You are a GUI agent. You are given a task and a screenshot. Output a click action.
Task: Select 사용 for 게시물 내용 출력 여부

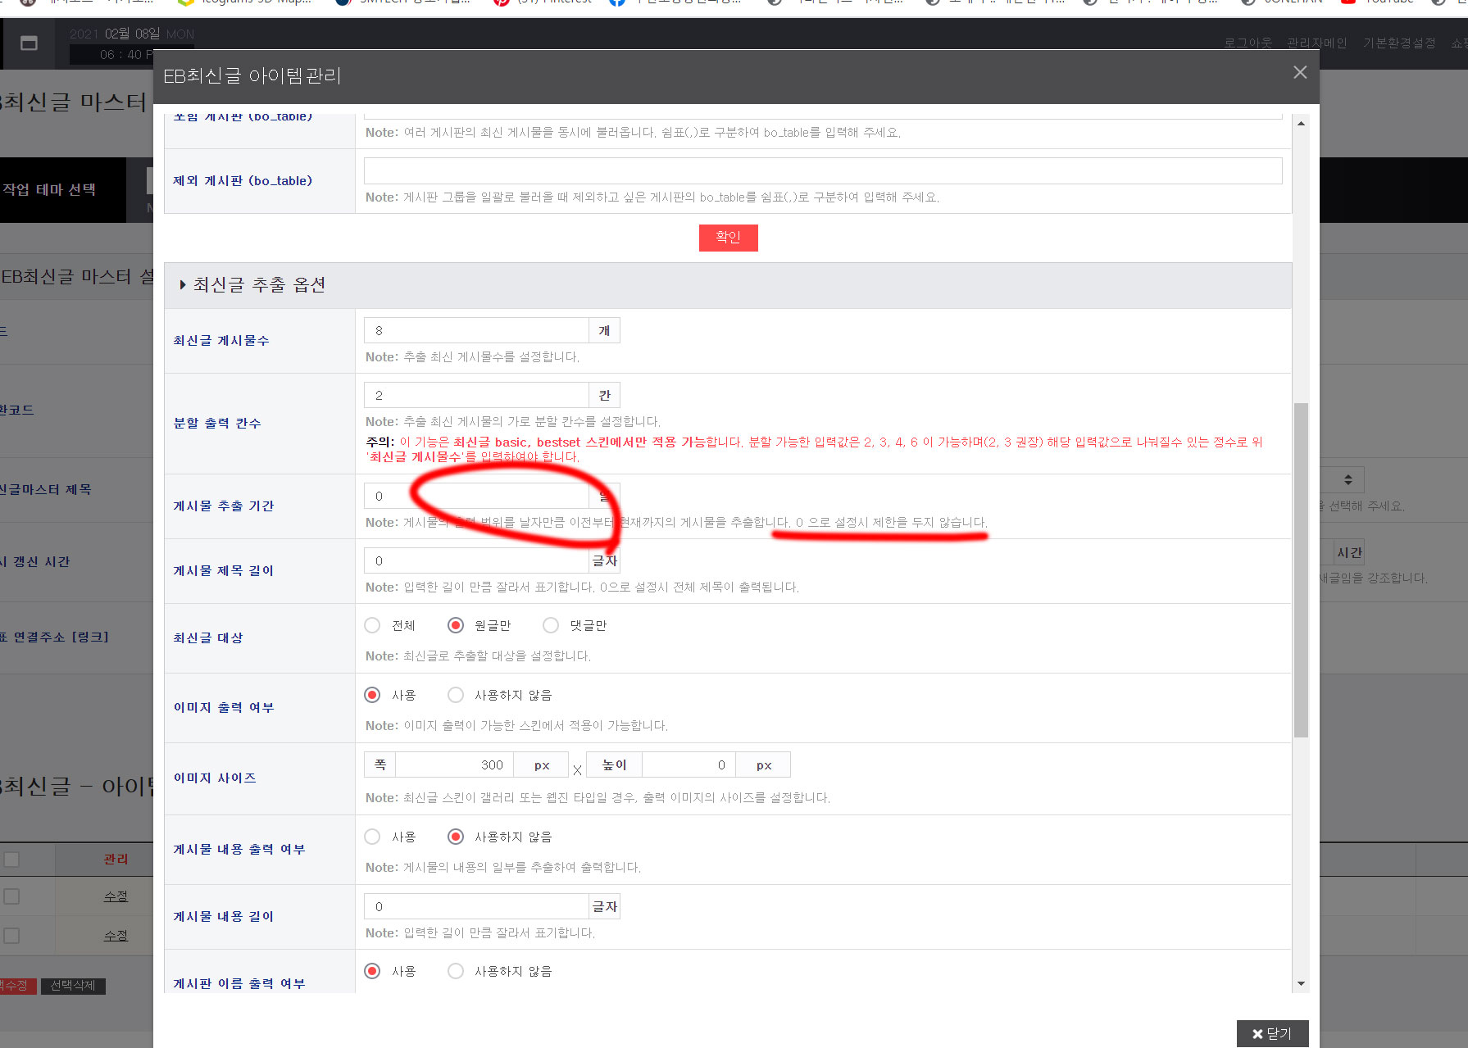[x=372, y=837]
